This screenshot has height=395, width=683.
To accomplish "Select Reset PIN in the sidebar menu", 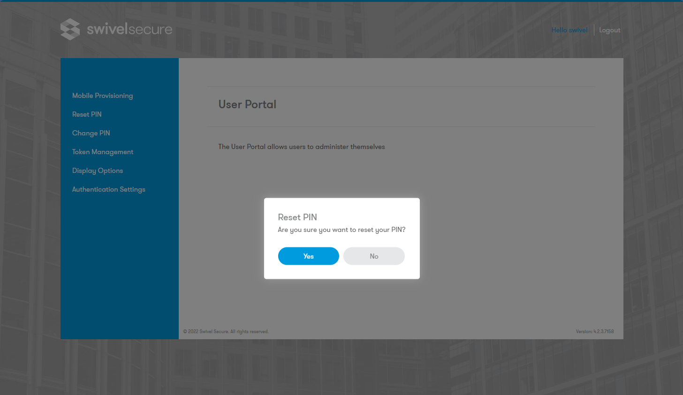I will (87, 114).
